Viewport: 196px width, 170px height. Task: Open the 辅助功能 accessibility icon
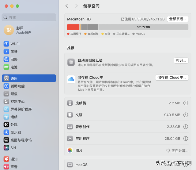coord(6,86)
